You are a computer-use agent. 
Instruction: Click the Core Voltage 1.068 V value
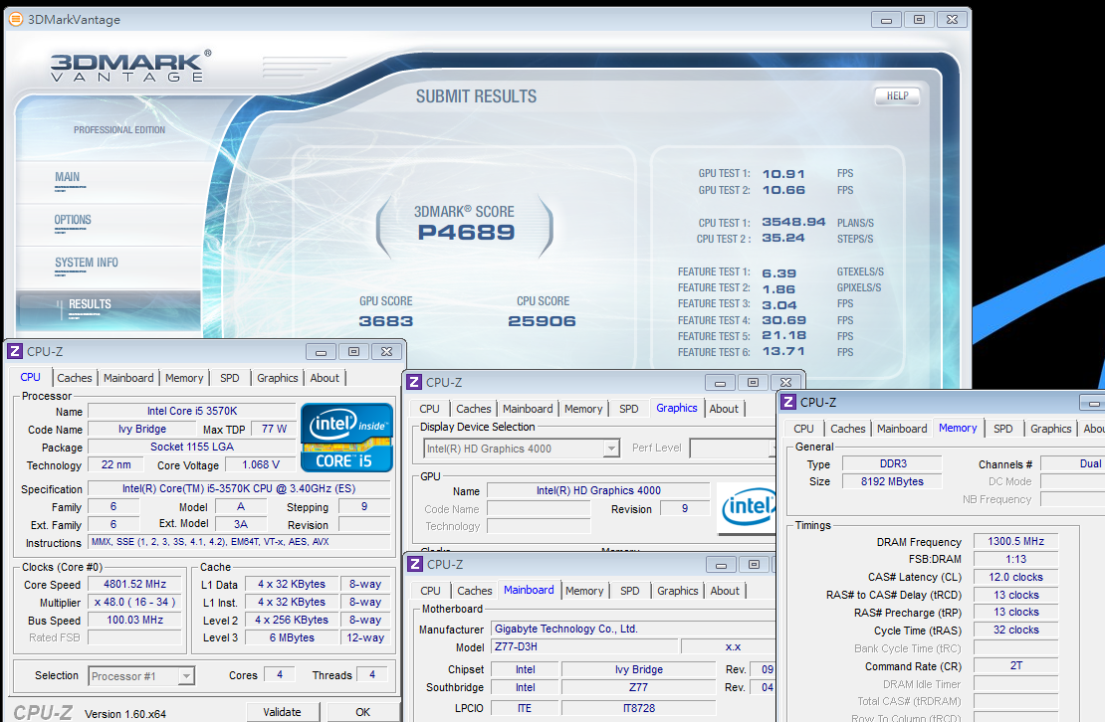coord(261,464)
